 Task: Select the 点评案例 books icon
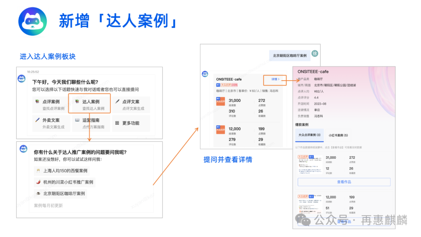point(37,102)
